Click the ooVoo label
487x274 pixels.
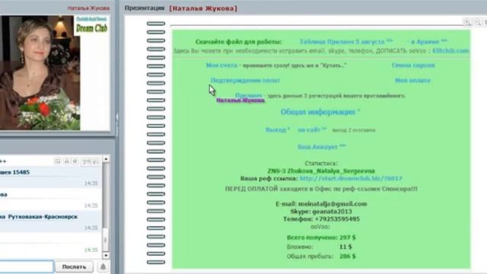(320, 227)
